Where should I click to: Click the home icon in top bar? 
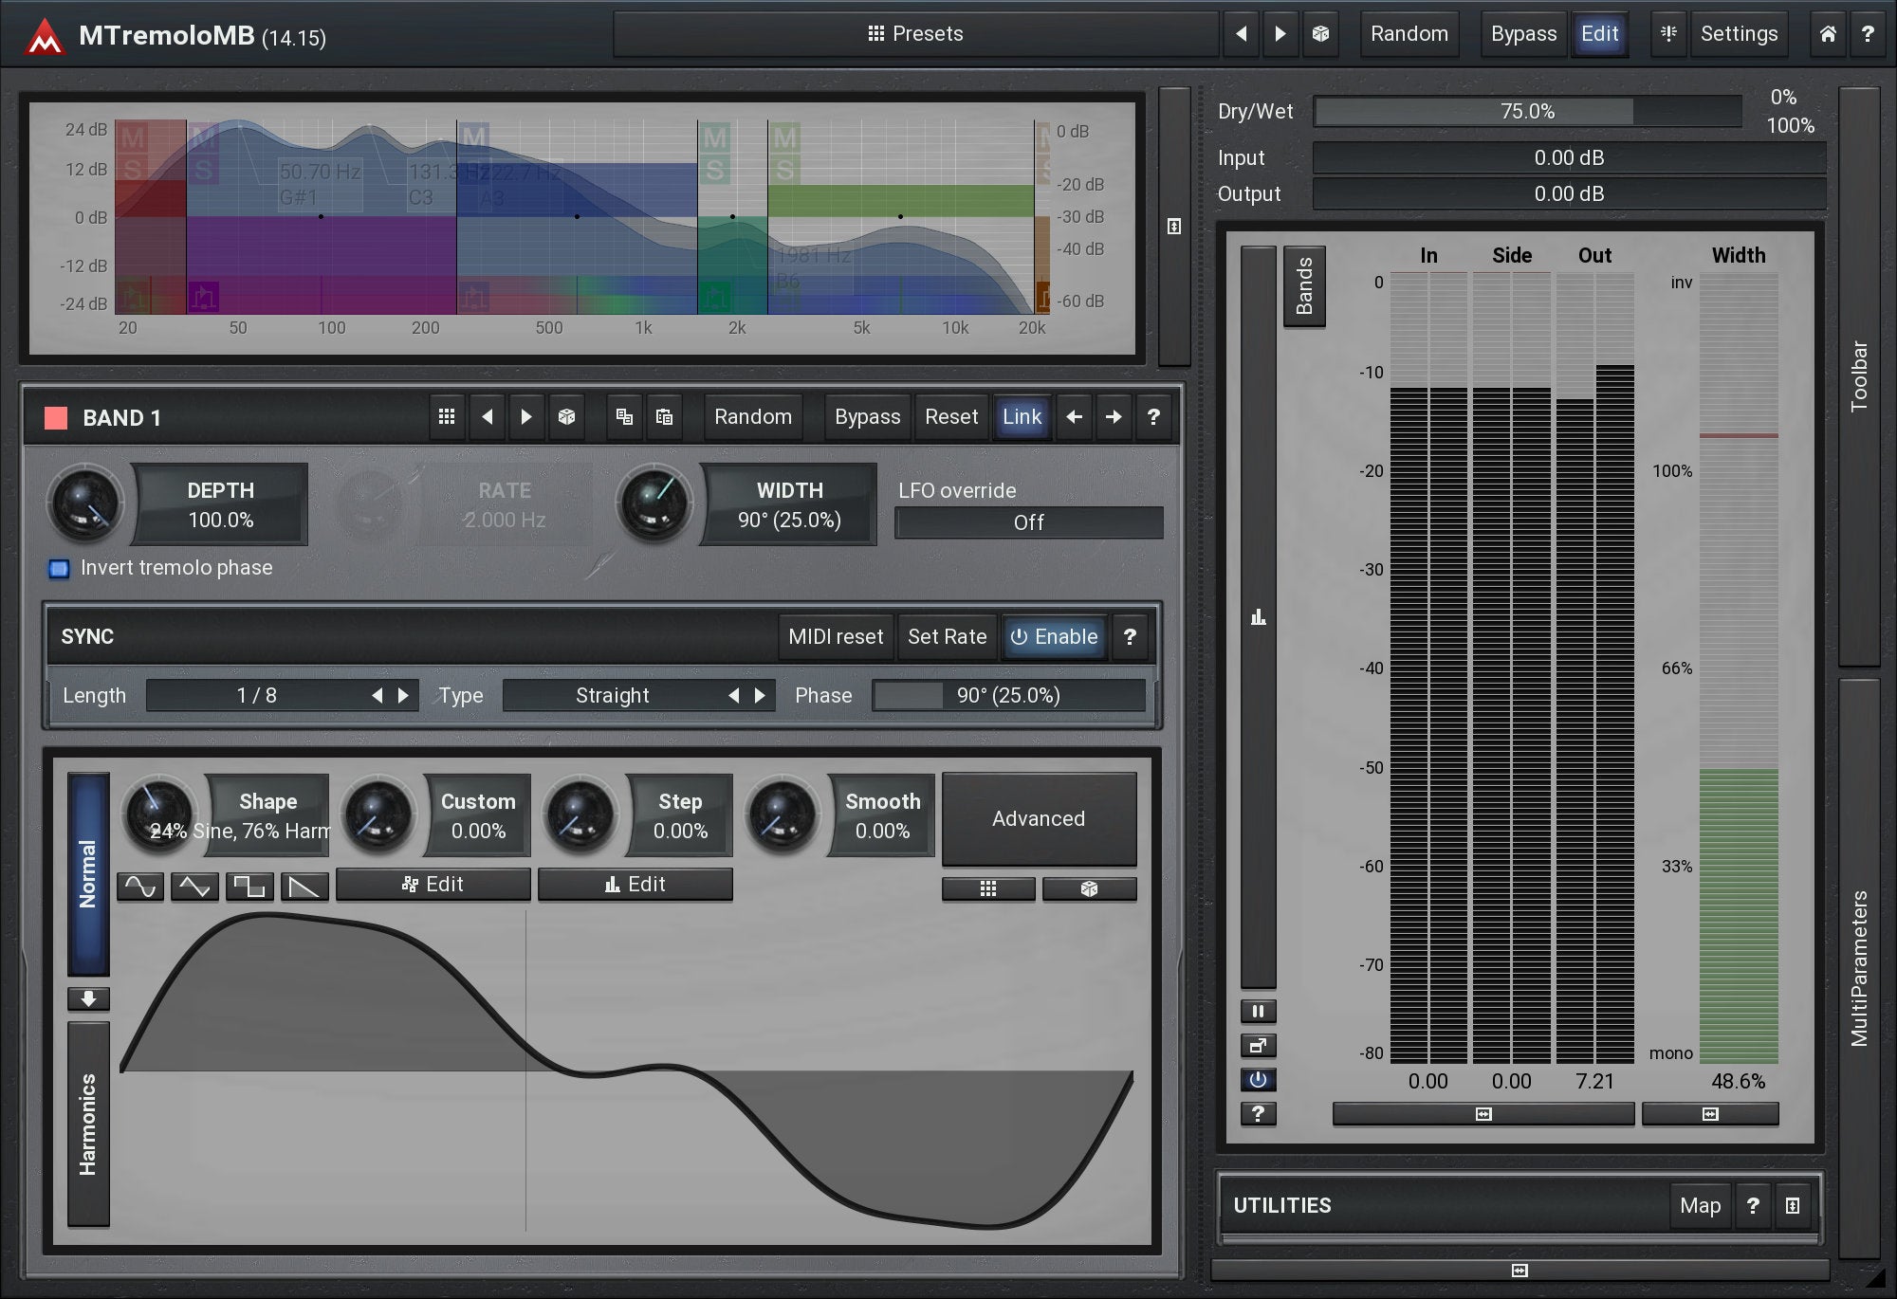click(x=1827, y=34)
